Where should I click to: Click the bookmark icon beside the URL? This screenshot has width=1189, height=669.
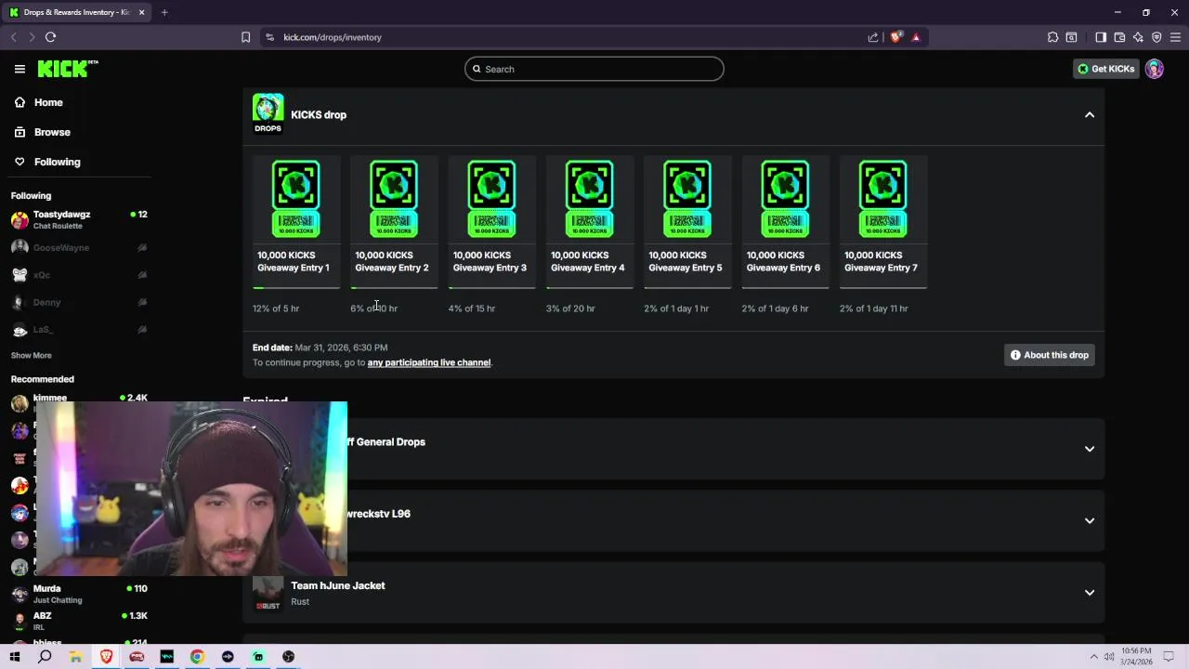(245, 37)
